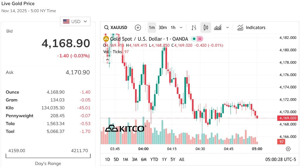Expand more chart styles chevron
The height and width of the screenshot is (167, 300).
(227, 27)
